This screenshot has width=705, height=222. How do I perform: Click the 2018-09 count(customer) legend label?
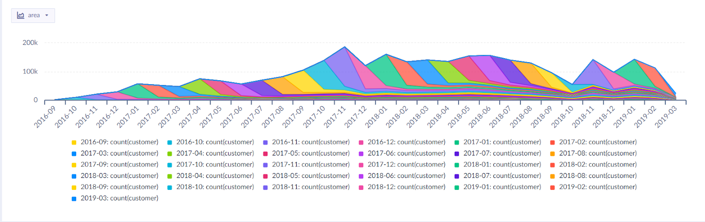pyautogui.click(x=119, y=187)
